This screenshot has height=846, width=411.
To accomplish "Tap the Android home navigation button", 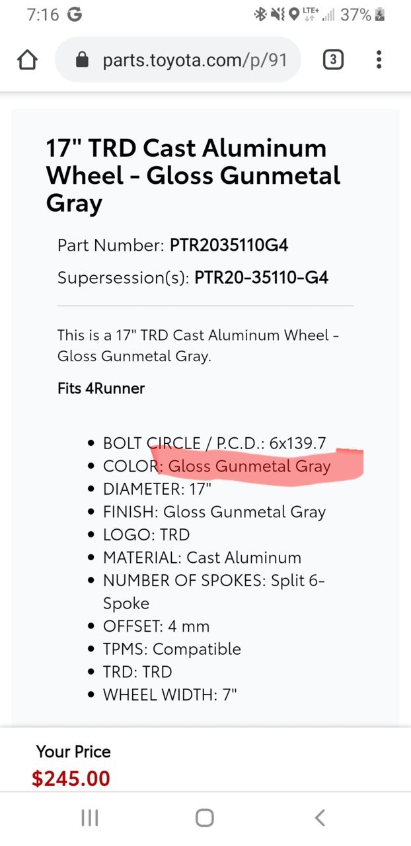I will tap(205, 818).
